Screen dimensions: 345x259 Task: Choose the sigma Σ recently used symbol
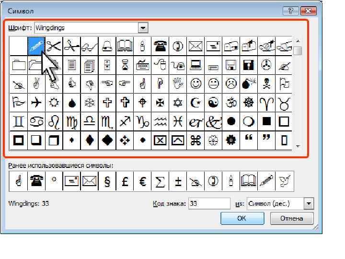click(160, 181)
